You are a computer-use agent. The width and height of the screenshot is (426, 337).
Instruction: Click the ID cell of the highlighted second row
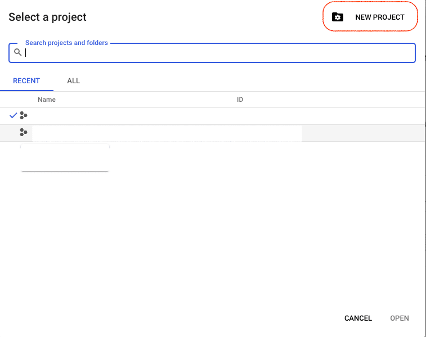264,133
